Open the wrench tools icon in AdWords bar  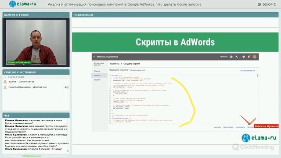pyautogui.click(x=237, y=57)
